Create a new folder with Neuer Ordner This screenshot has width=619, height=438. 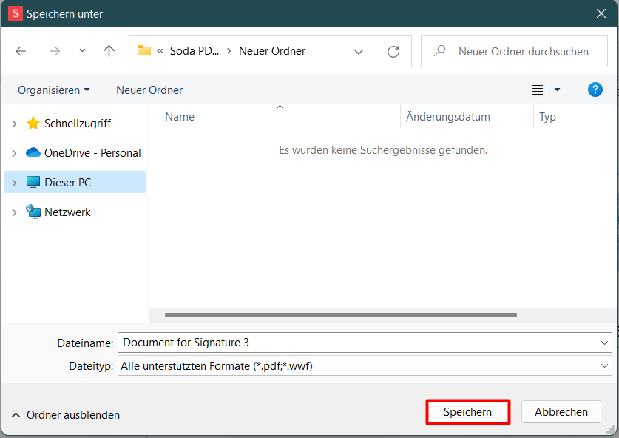click(x=149, y=90)
